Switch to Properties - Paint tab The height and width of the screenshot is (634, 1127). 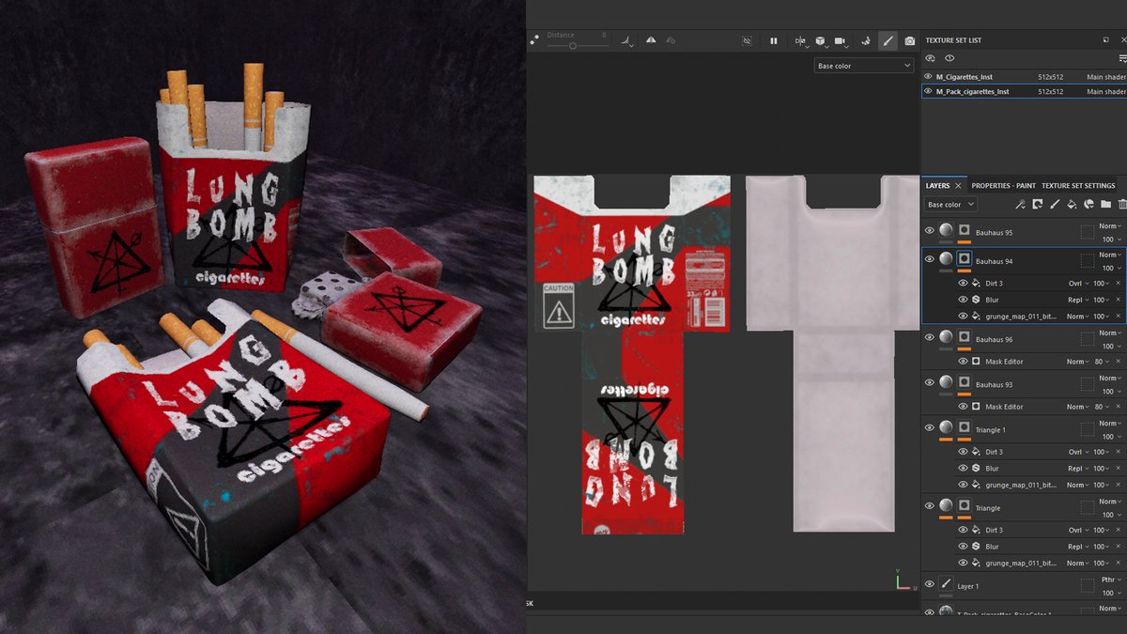click(x=1003, y=186)
